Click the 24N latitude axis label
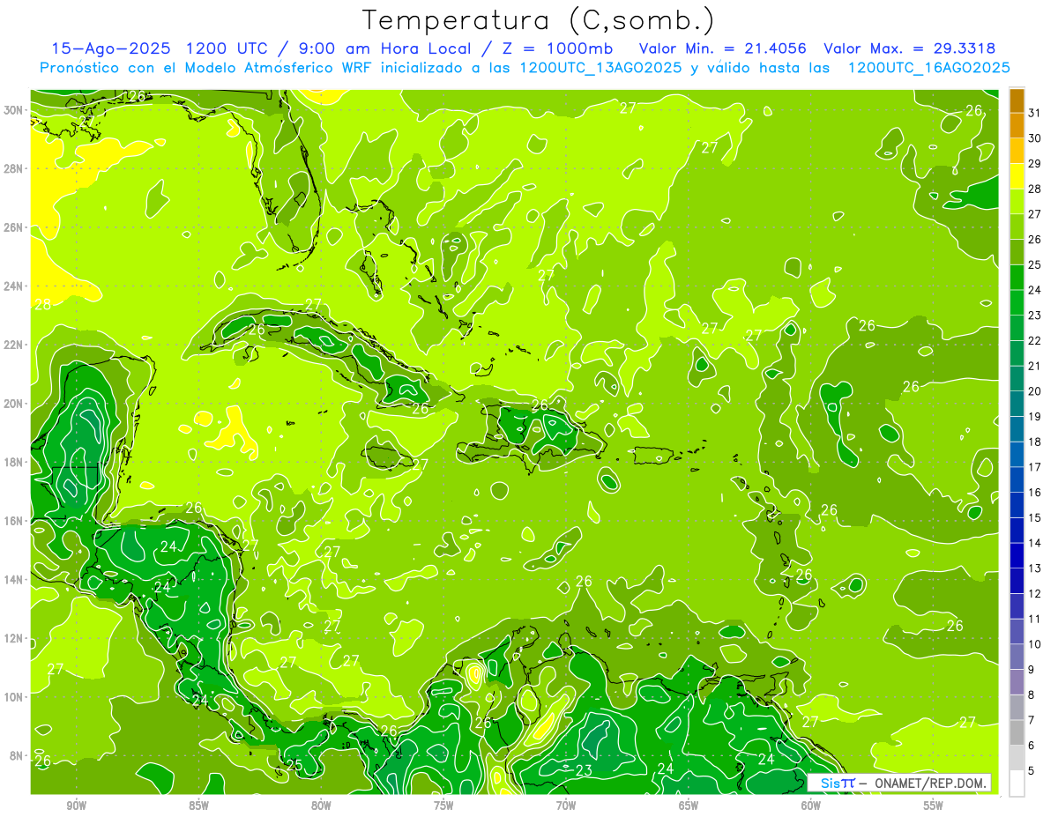The image size is (1058, 817). (x=13, y=286)
